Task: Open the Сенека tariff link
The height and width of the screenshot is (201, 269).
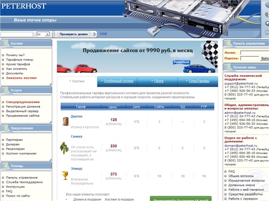Action: [76, 137]
